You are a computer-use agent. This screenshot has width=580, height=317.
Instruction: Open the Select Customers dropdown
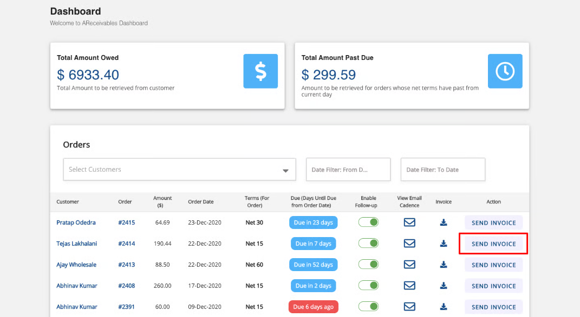click(x=173, y=170)
